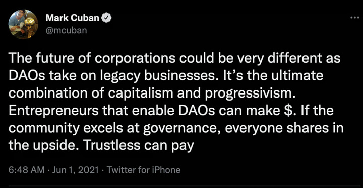Click the word 'capitalism' in the tweet

141,93
